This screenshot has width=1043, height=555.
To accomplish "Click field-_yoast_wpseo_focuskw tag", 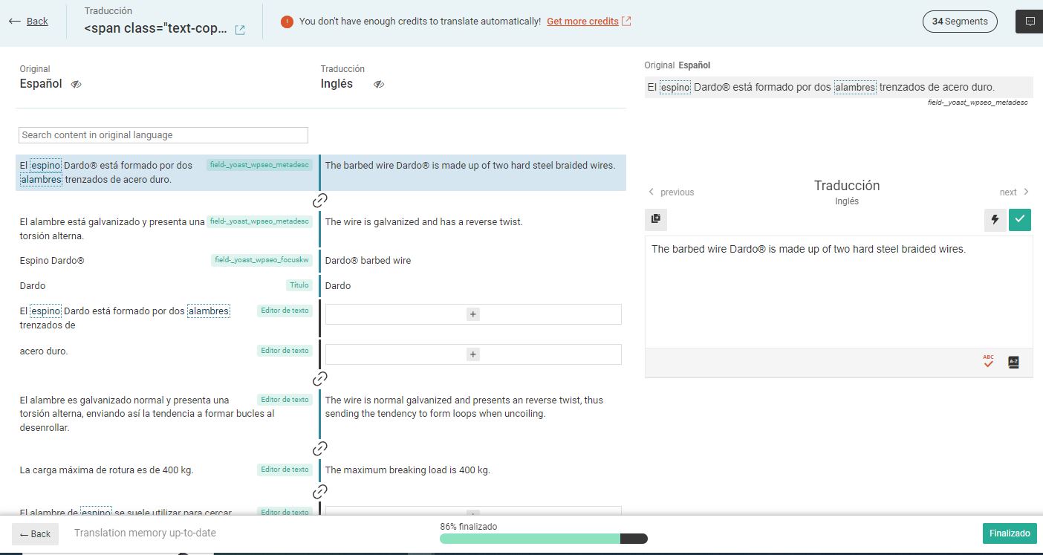I will [262, 260].
